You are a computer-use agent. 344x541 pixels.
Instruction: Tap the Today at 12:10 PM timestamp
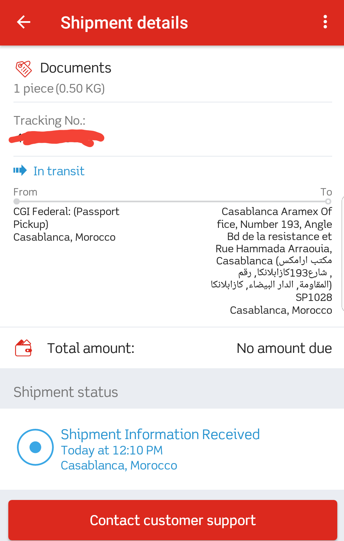pos(112,450)
